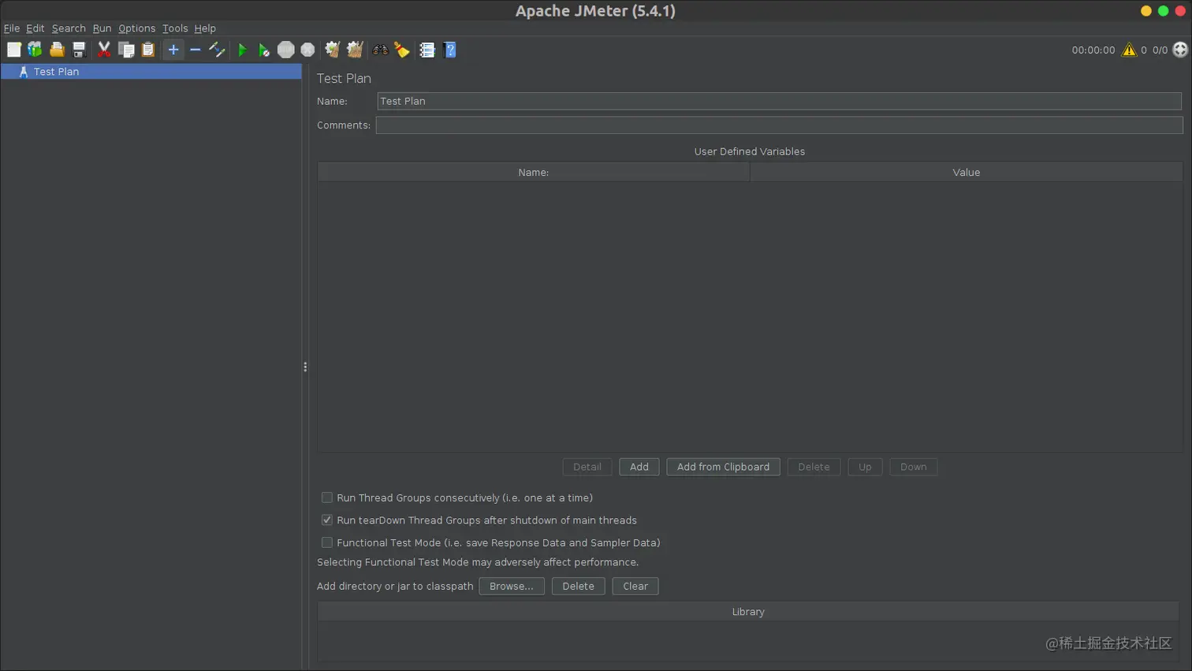
Task: Click the Clear results broom icon
Action: click(333, 50)
